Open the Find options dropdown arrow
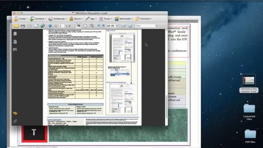Image resolution: width=263 pixels, height=148 pixels. click(x=157, y=25)
